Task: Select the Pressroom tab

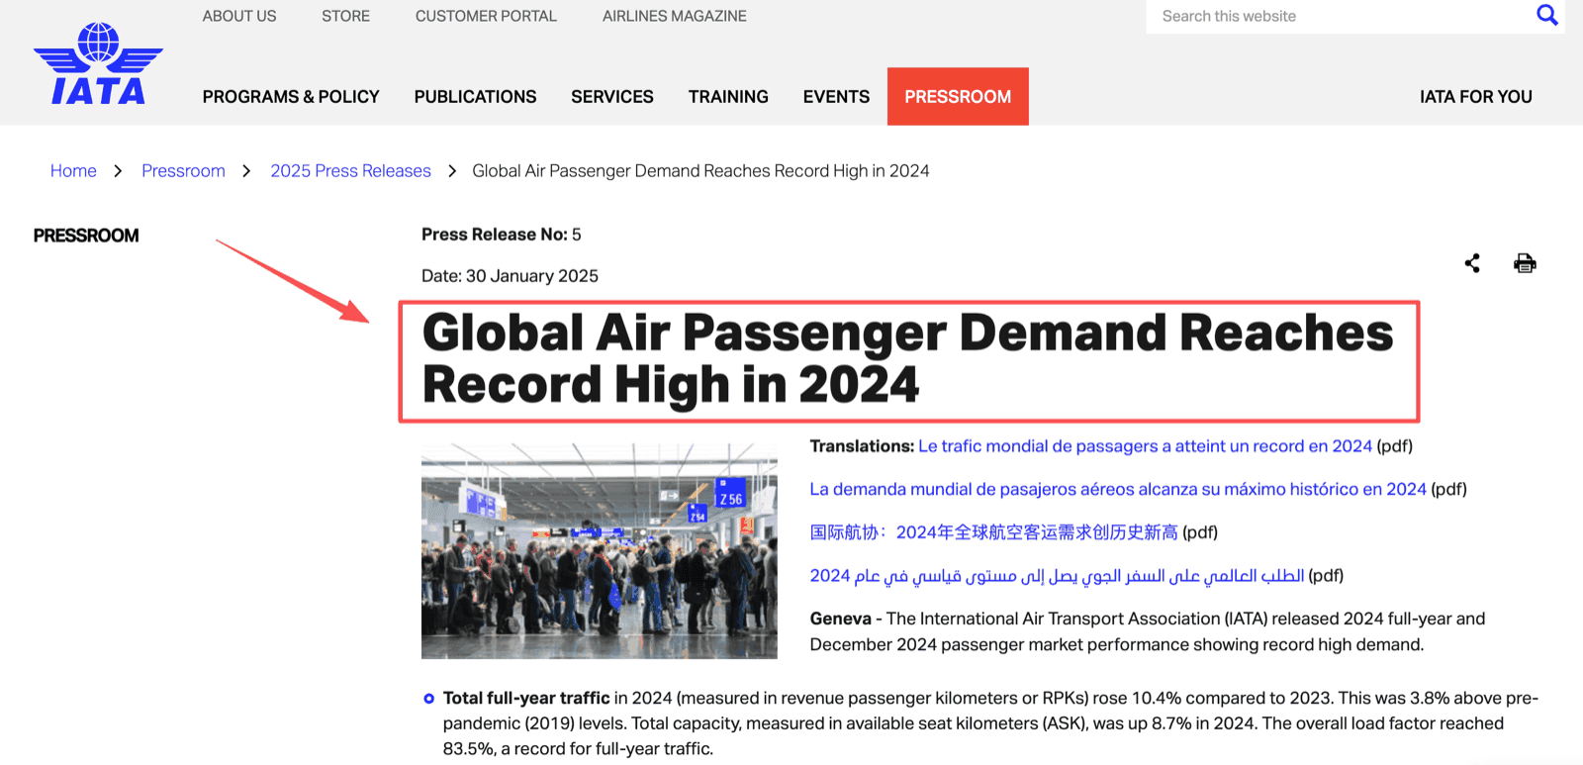Action: click(x=958, y=97)
